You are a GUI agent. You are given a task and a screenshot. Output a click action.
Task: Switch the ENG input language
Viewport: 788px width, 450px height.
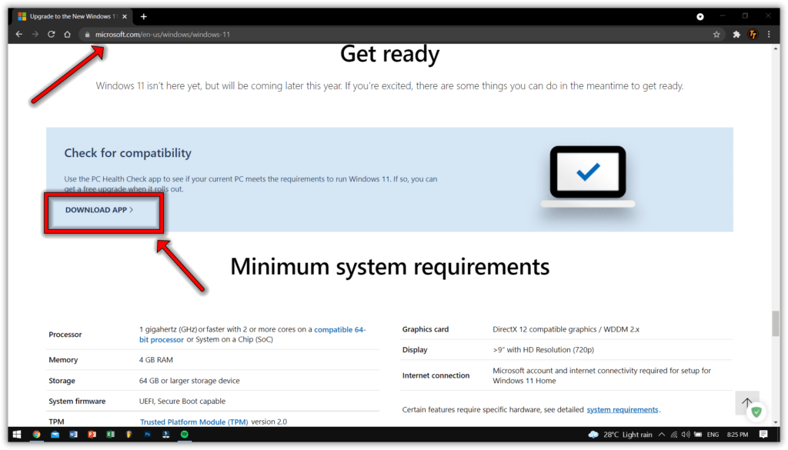pos(713,435)
